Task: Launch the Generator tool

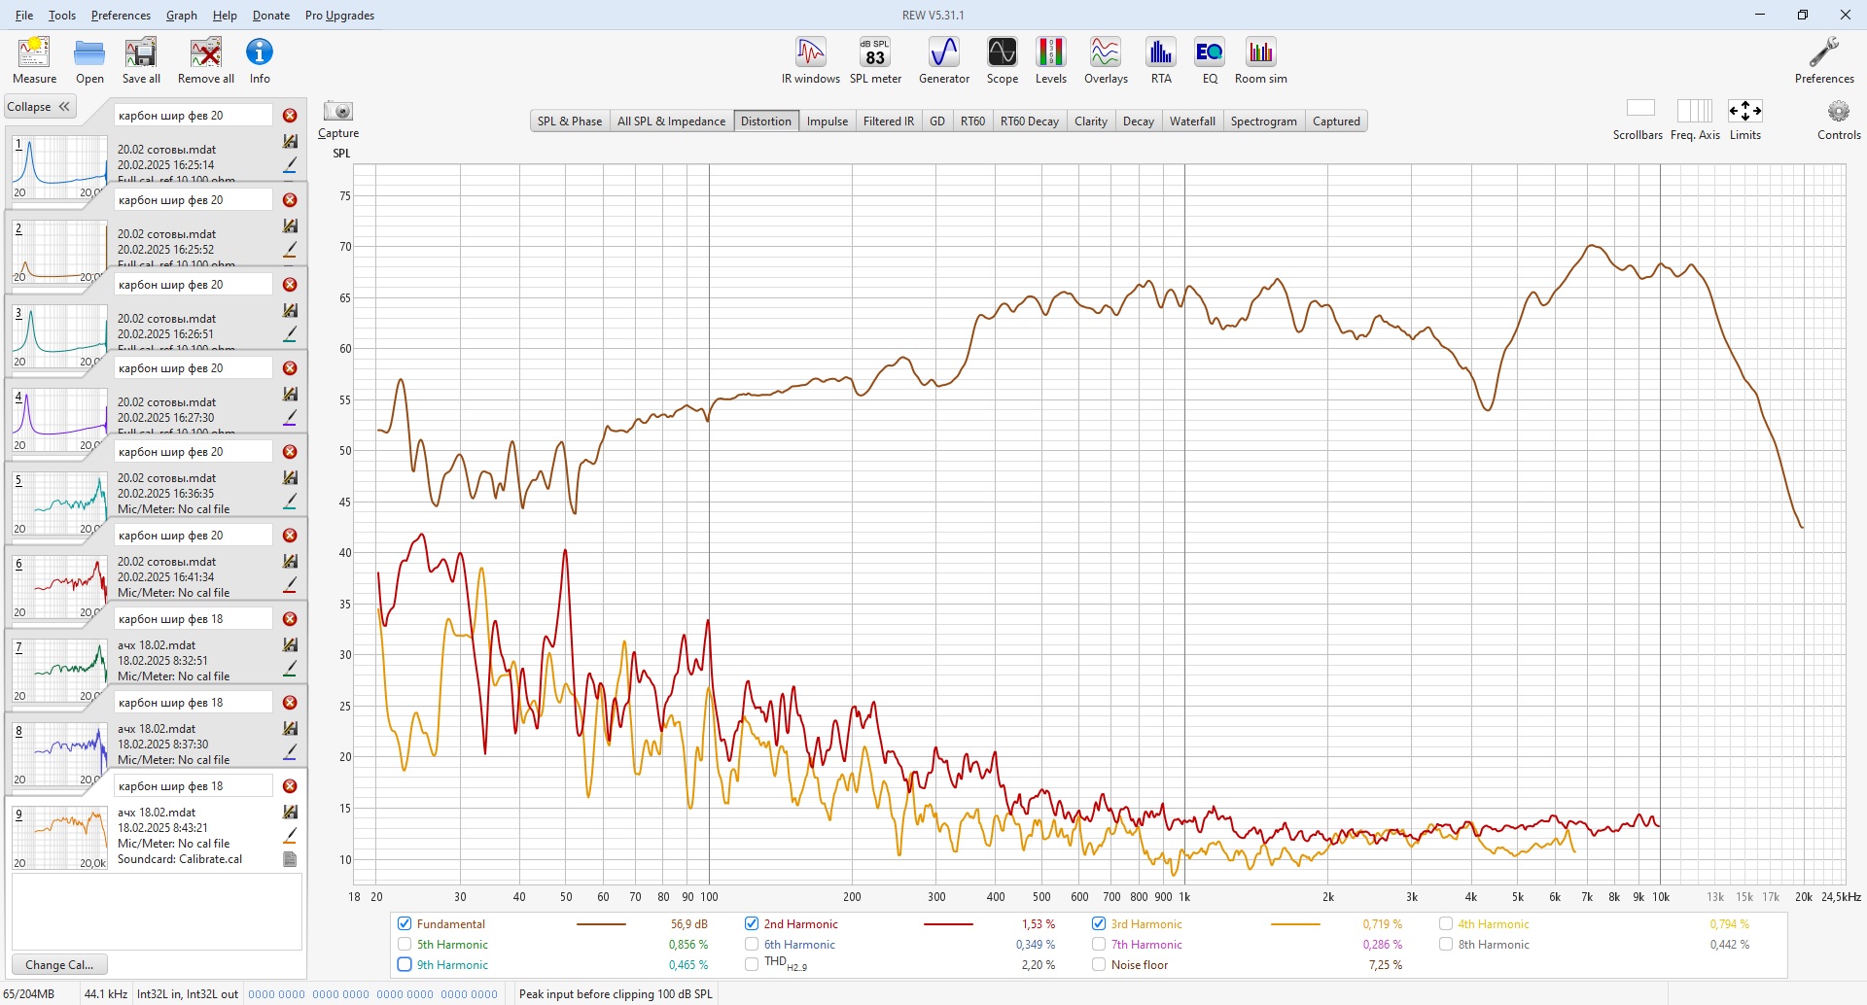Action: [x=944, y=60]
